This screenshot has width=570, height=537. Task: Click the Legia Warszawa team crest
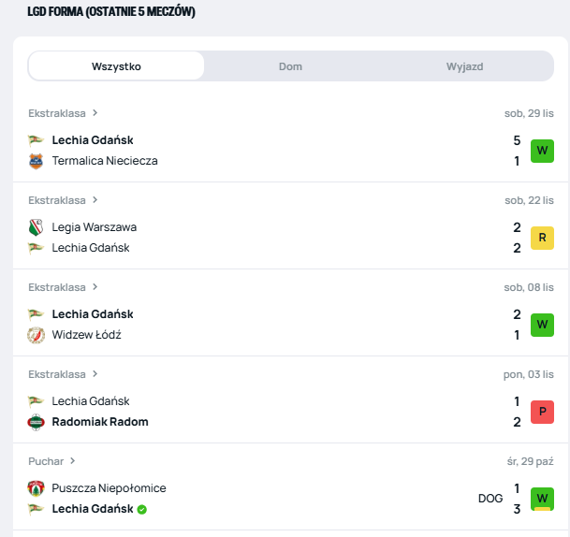(x=36, y=226)
